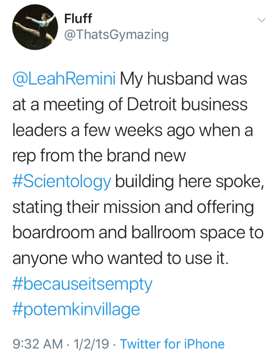Click the line "leaders a few weeks ago"
Viewport: 273px width, 361px height.
103,130
